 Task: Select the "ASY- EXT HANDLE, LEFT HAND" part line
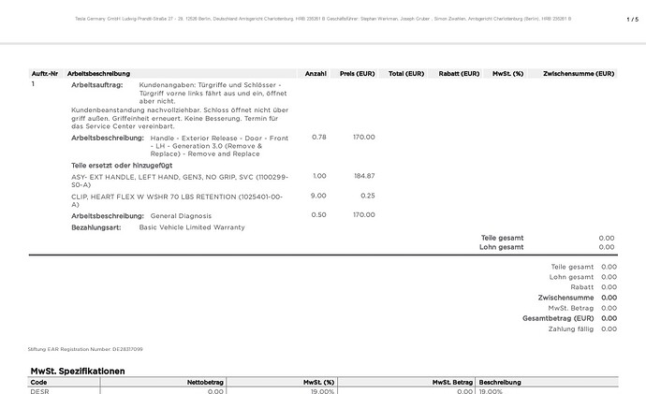click(180, 181)
